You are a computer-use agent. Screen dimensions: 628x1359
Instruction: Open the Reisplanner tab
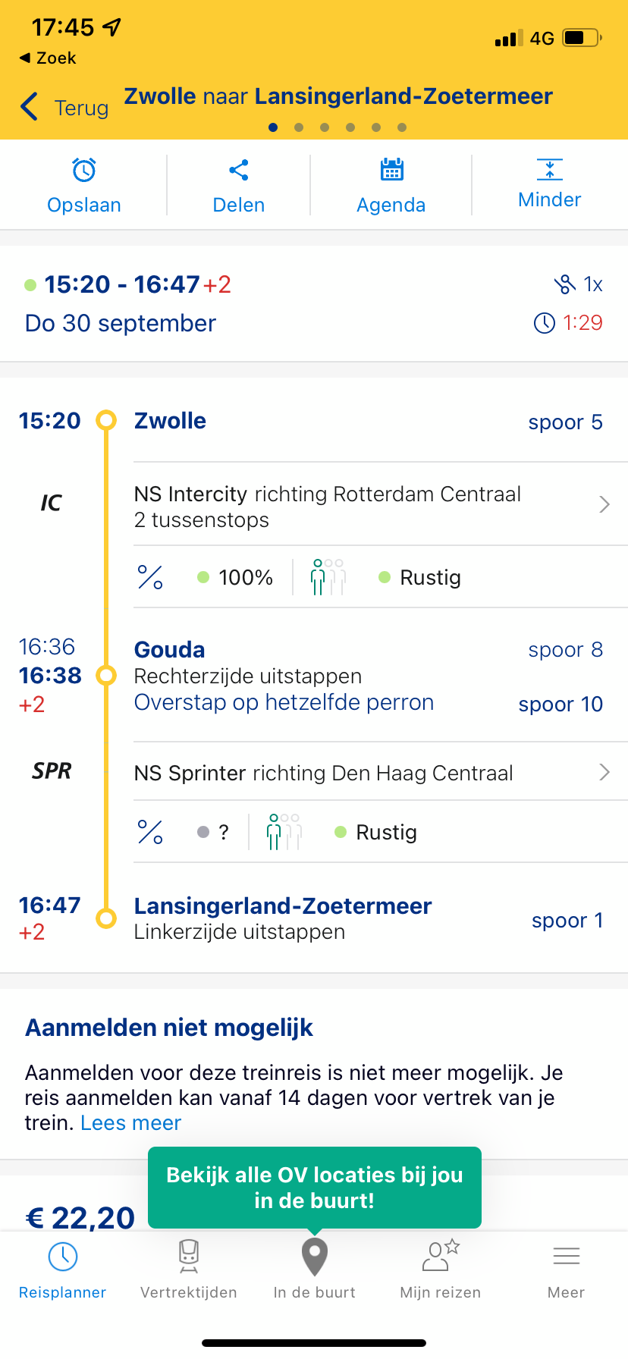[63, 1271]
